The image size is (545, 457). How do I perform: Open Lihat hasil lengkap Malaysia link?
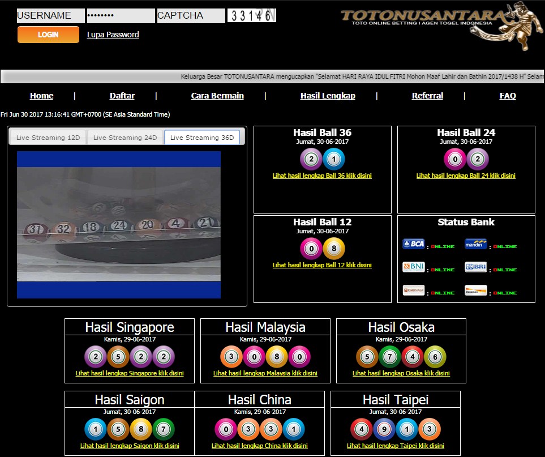265,373
